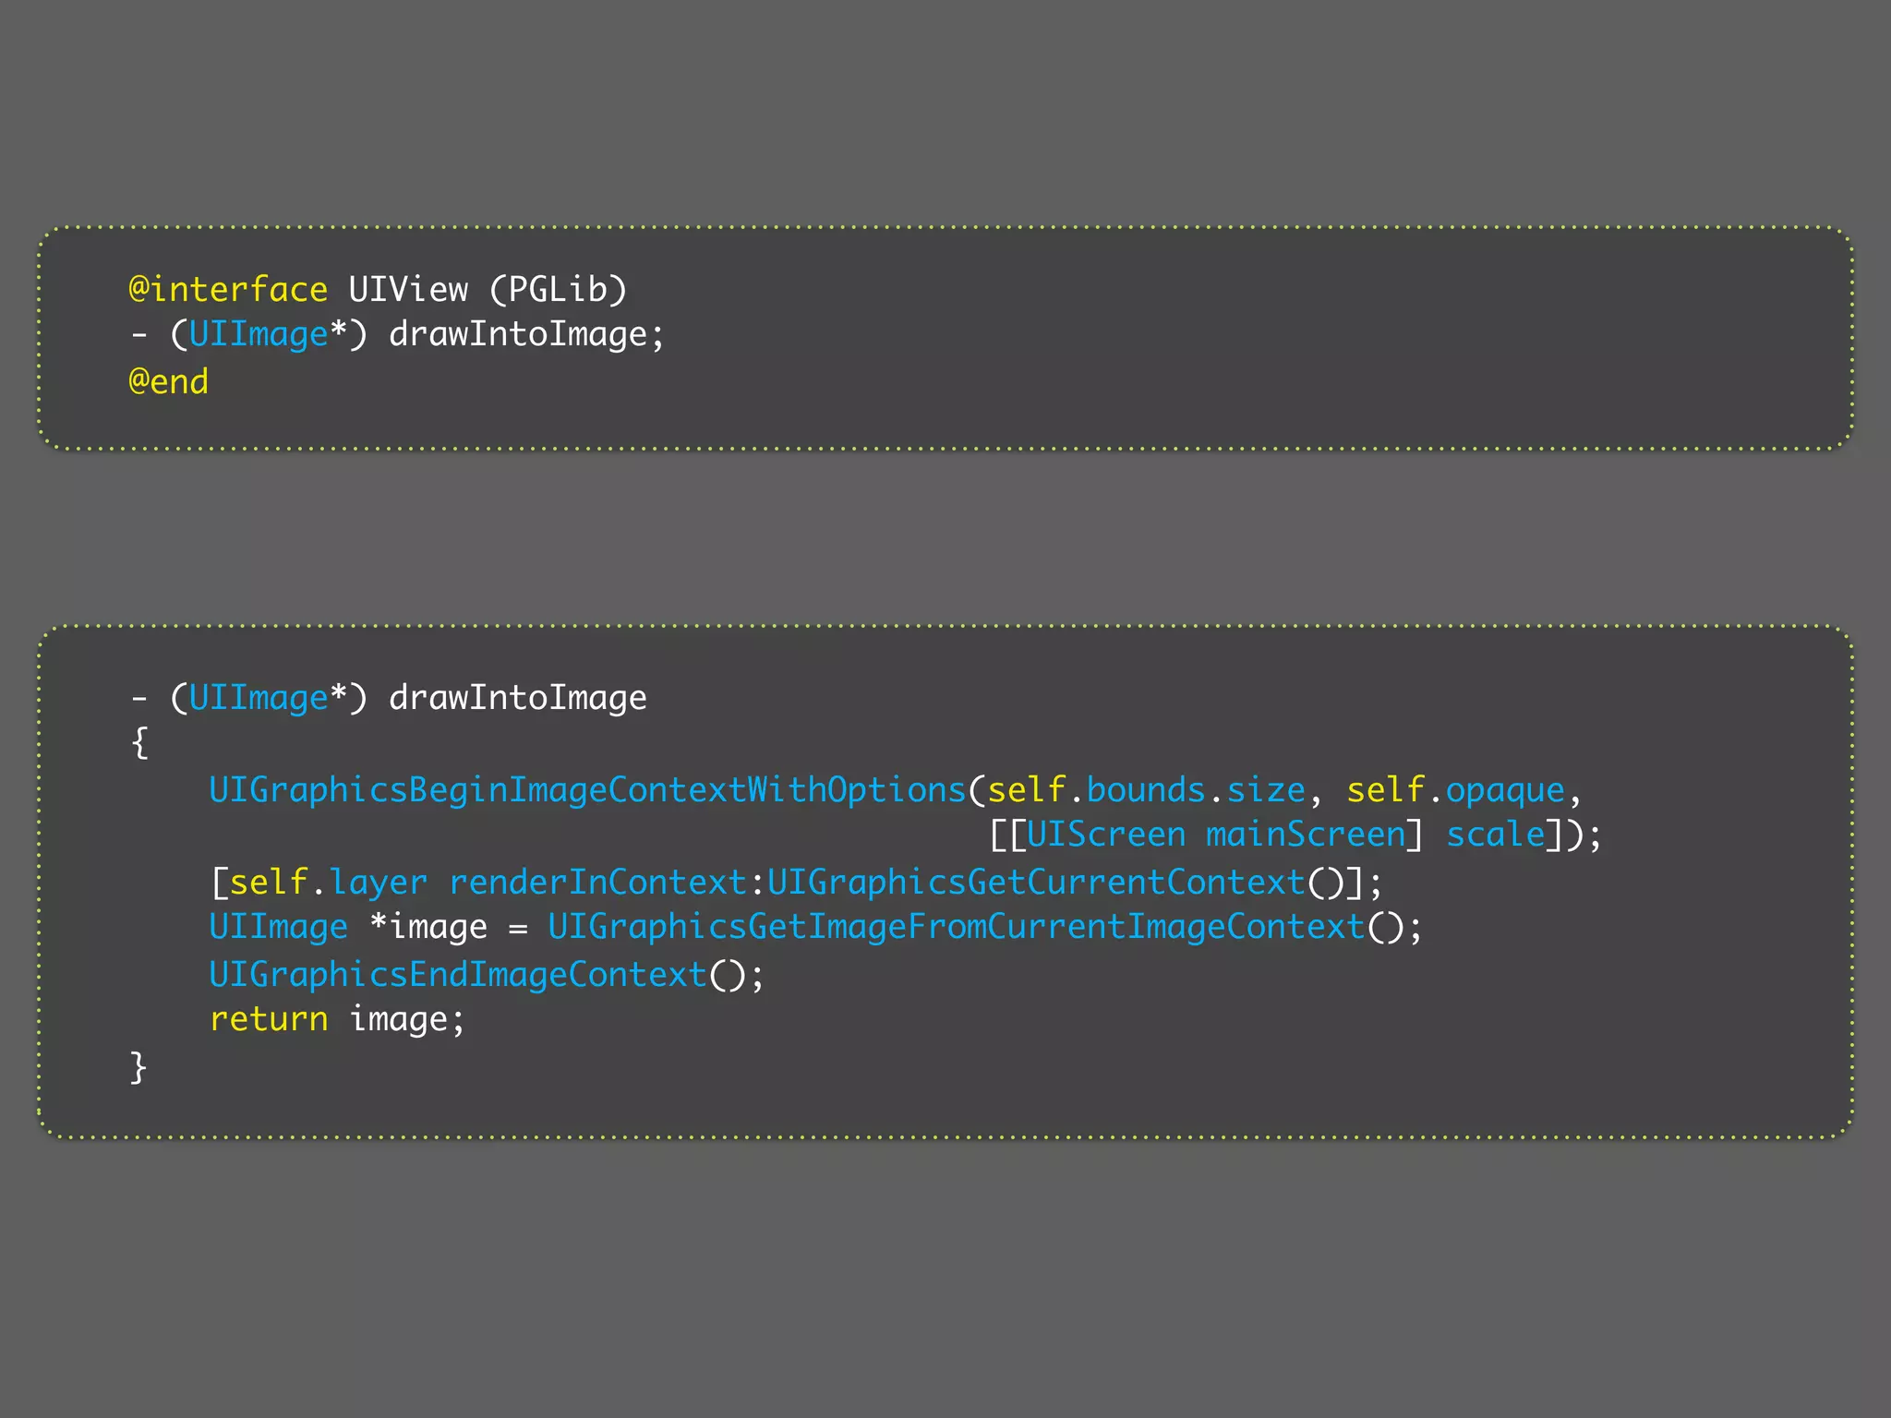Click the @end keyword
Image resolution: width=1891 pixels, height=1418 pixels.
pos(169,381)
